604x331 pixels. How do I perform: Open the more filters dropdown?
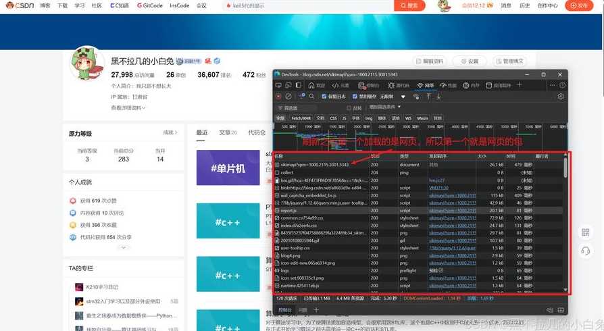point(385,107)
